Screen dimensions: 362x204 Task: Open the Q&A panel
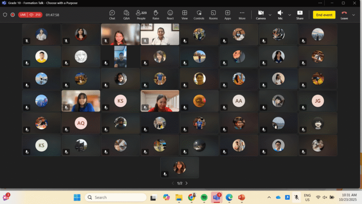pyautogui.click(x=126, y=15)
